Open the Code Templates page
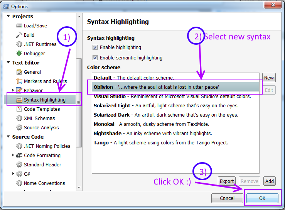 (x=42, y=109)
